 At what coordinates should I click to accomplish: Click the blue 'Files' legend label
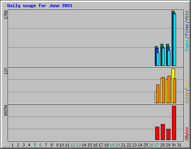point(187,29)
